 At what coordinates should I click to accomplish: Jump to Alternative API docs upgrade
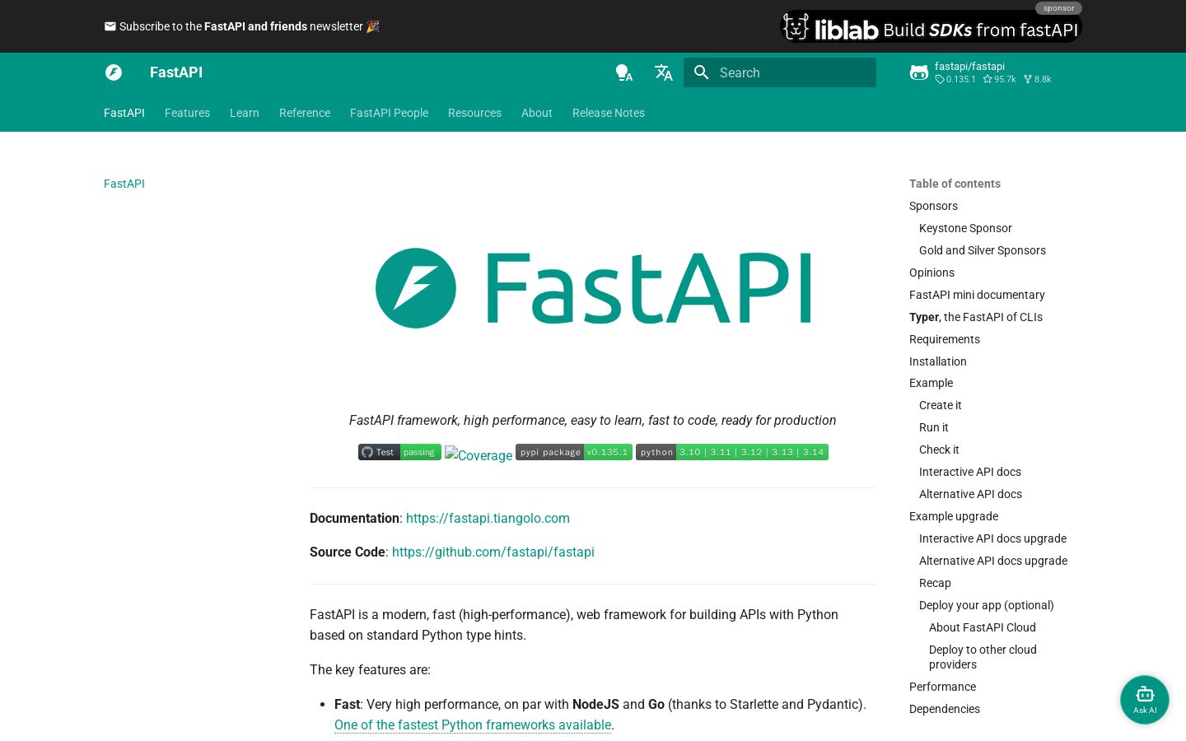[x=993, y=561]
